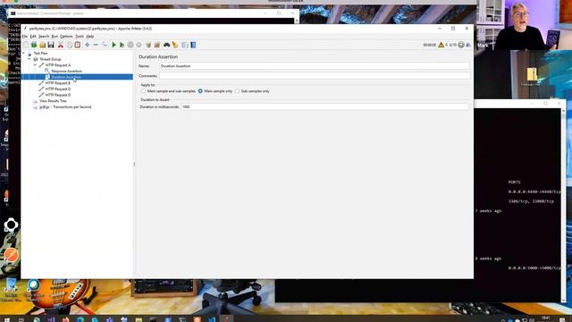Click the JMeter feather icon on taskbar
Image resolution: width=572 pixels, height=322 pixels.
pyautogui.click(x=226, y=319)
